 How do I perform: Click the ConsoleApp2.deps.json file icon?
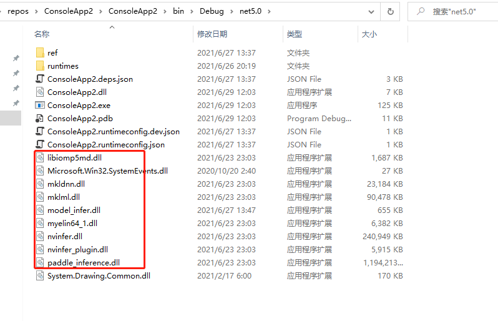tap(40, 79)
